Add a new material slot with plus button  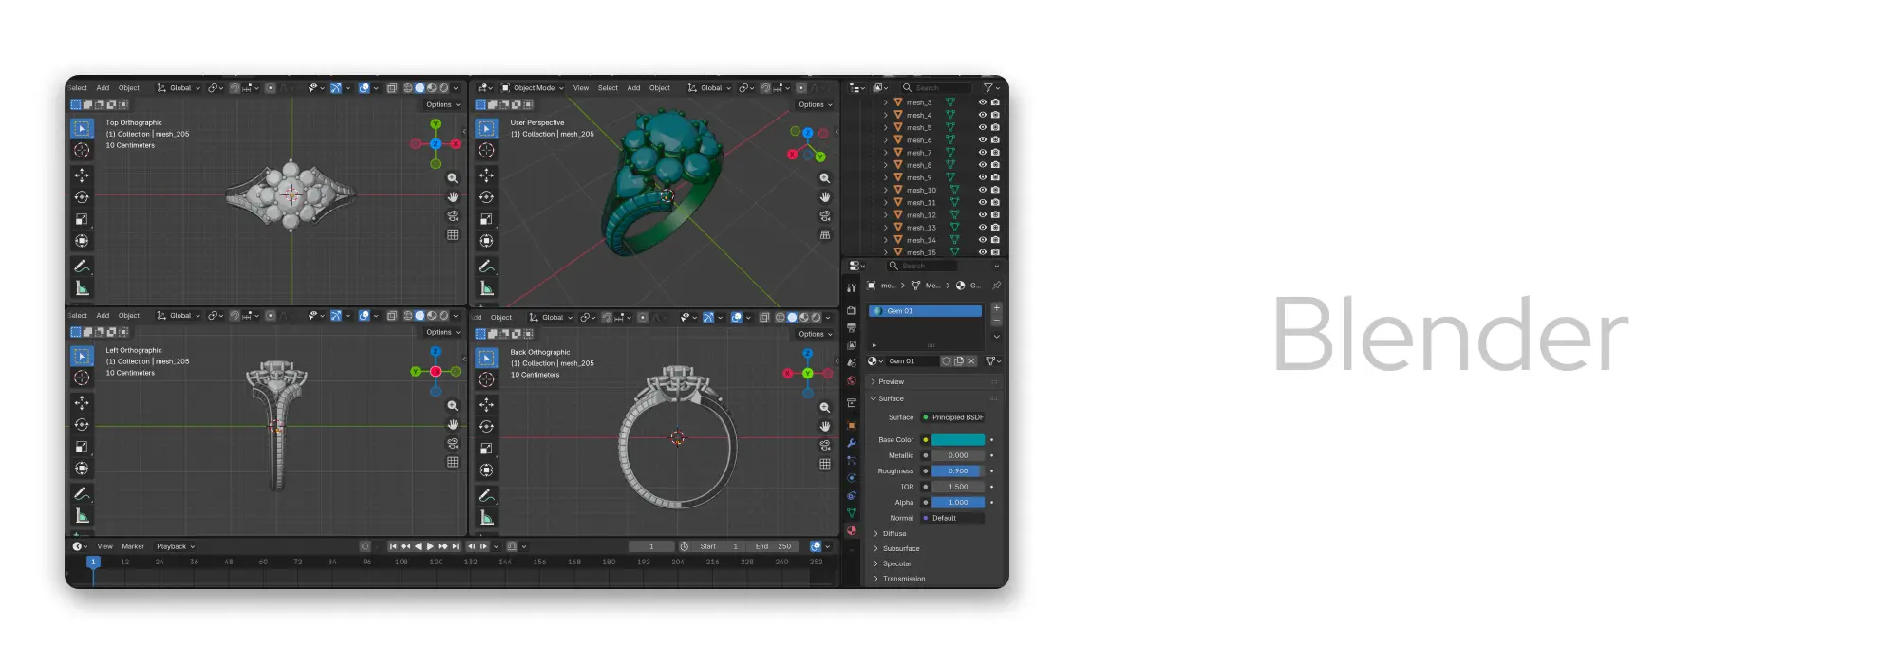click(x=996, y=308)
